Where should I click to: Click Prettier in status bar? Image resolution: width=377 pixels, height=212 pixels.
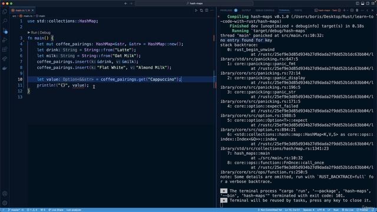(x=362, y=210)
